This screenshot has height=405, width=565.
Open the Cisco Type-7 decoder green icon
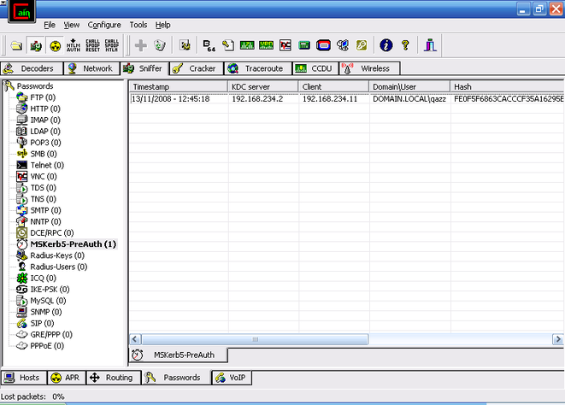coord(247,45)
